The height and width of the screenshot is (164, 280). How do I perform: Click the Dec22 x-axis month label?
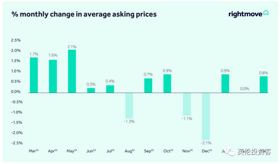(206, 151)
